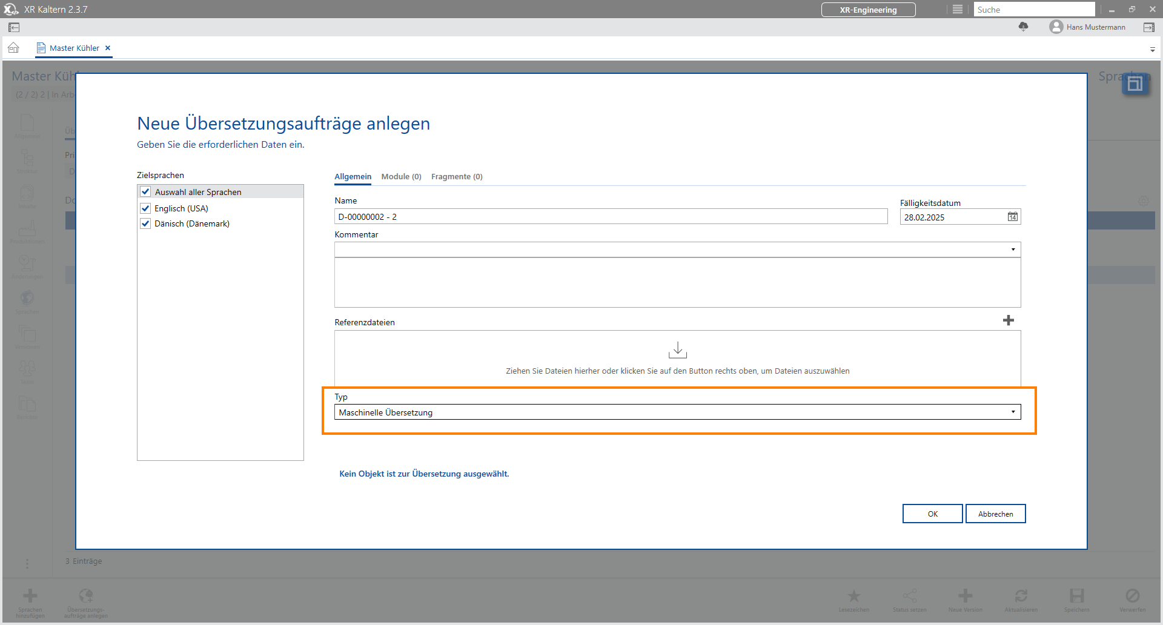This screenshot has width=1163, height=625.
Task: Toggle the left navigation panel icon
Action: 14,27
